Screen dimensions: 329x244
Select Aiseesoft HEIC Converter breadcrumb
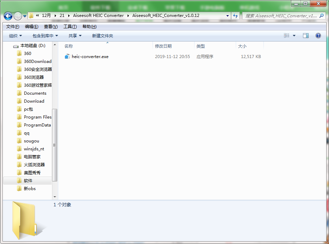click(98, 16)
